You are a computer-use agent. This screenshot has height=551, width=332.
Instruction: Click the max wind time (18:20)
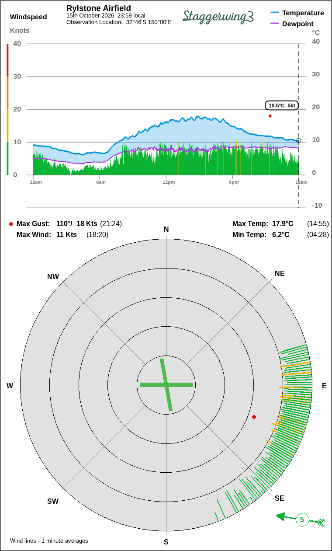[x=97, y=234]
